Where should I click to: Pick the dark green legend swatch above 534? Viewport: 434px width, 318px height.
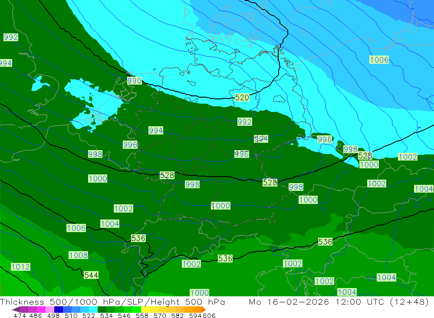[x=102, y=309]
